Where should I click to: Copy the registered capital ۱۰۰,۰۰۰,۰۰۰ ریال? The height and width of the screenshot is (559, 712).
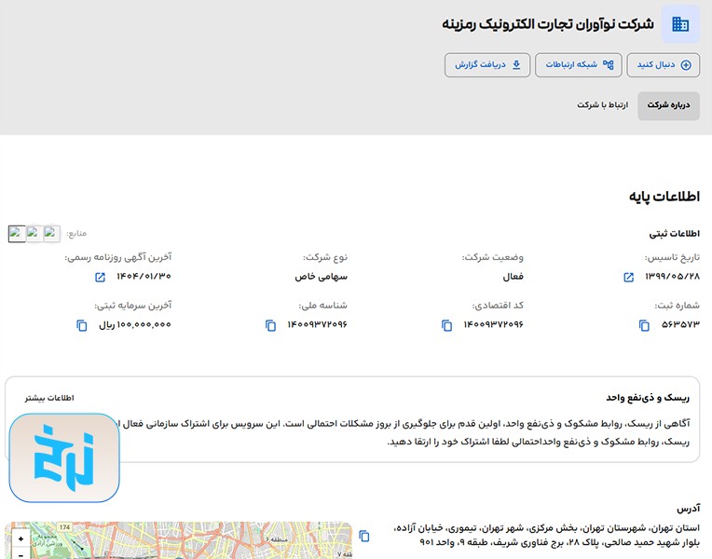click(82, 325)
